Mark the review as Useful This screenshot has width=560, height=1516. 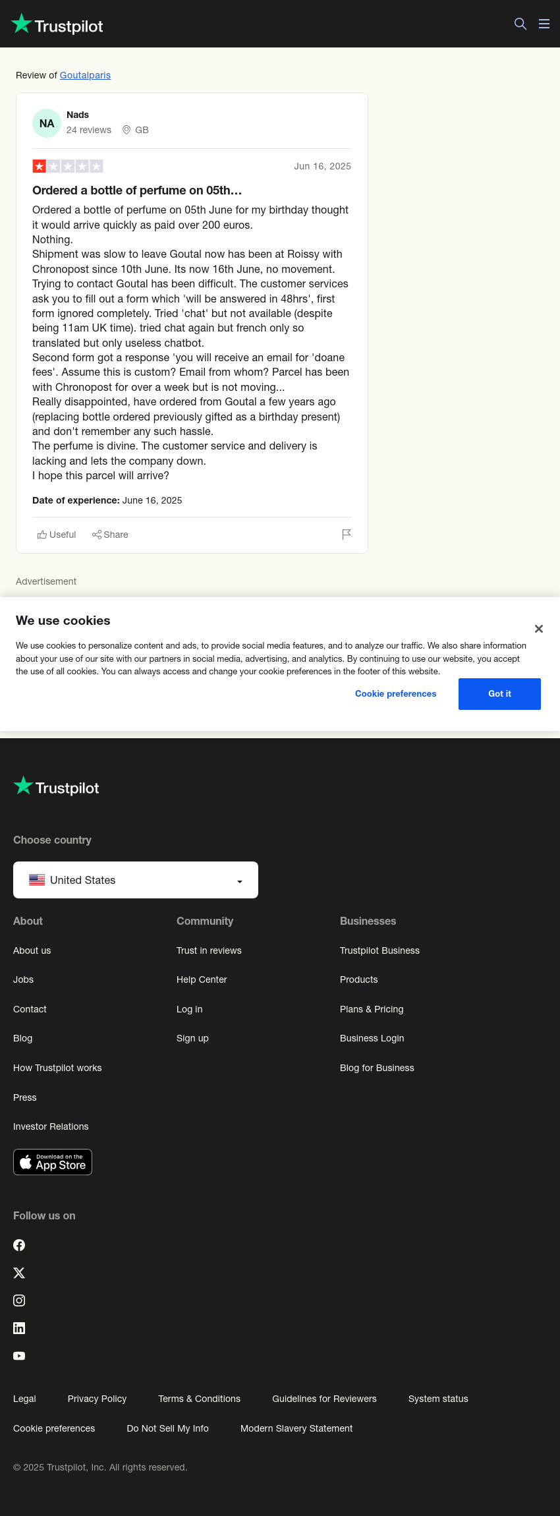pyautogui.click(x=57, y=535)
